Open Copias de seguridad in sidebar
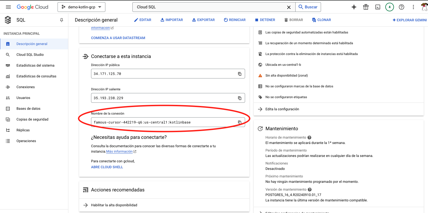The height and width of the screenshot is (213, 428). (x=34, y=119)
